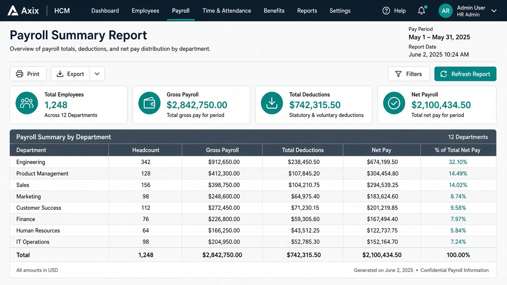The height and width of the screenshot is (285, 507).
Task: Click the funnel icon in Filters button
Action: [398, 74]
